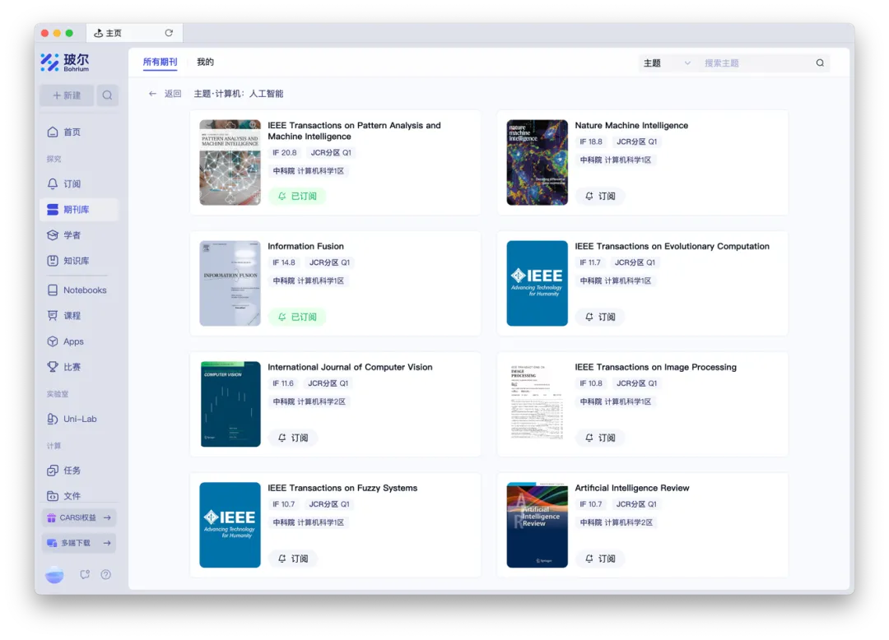
Task: Open the 比赛 trophy item in sidebar
Action: (x=72, y=367)
